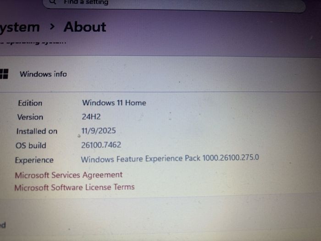Click the Find a setting search box

174,5
